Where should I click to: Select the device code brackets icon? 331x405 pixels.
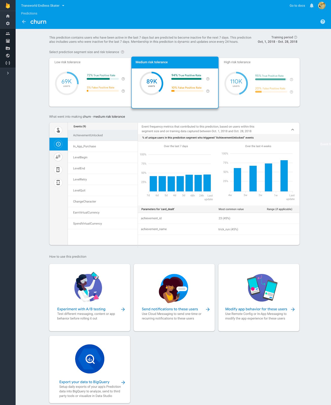58,183
